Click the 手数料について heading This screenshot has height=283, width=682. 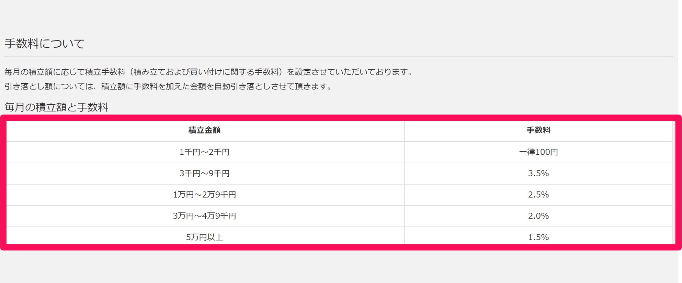45,44
